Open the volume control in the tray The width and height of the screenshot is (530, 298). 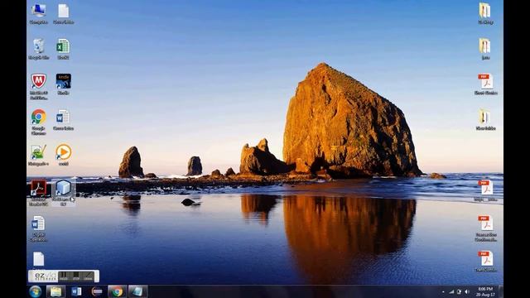click(x=467, y=291)
